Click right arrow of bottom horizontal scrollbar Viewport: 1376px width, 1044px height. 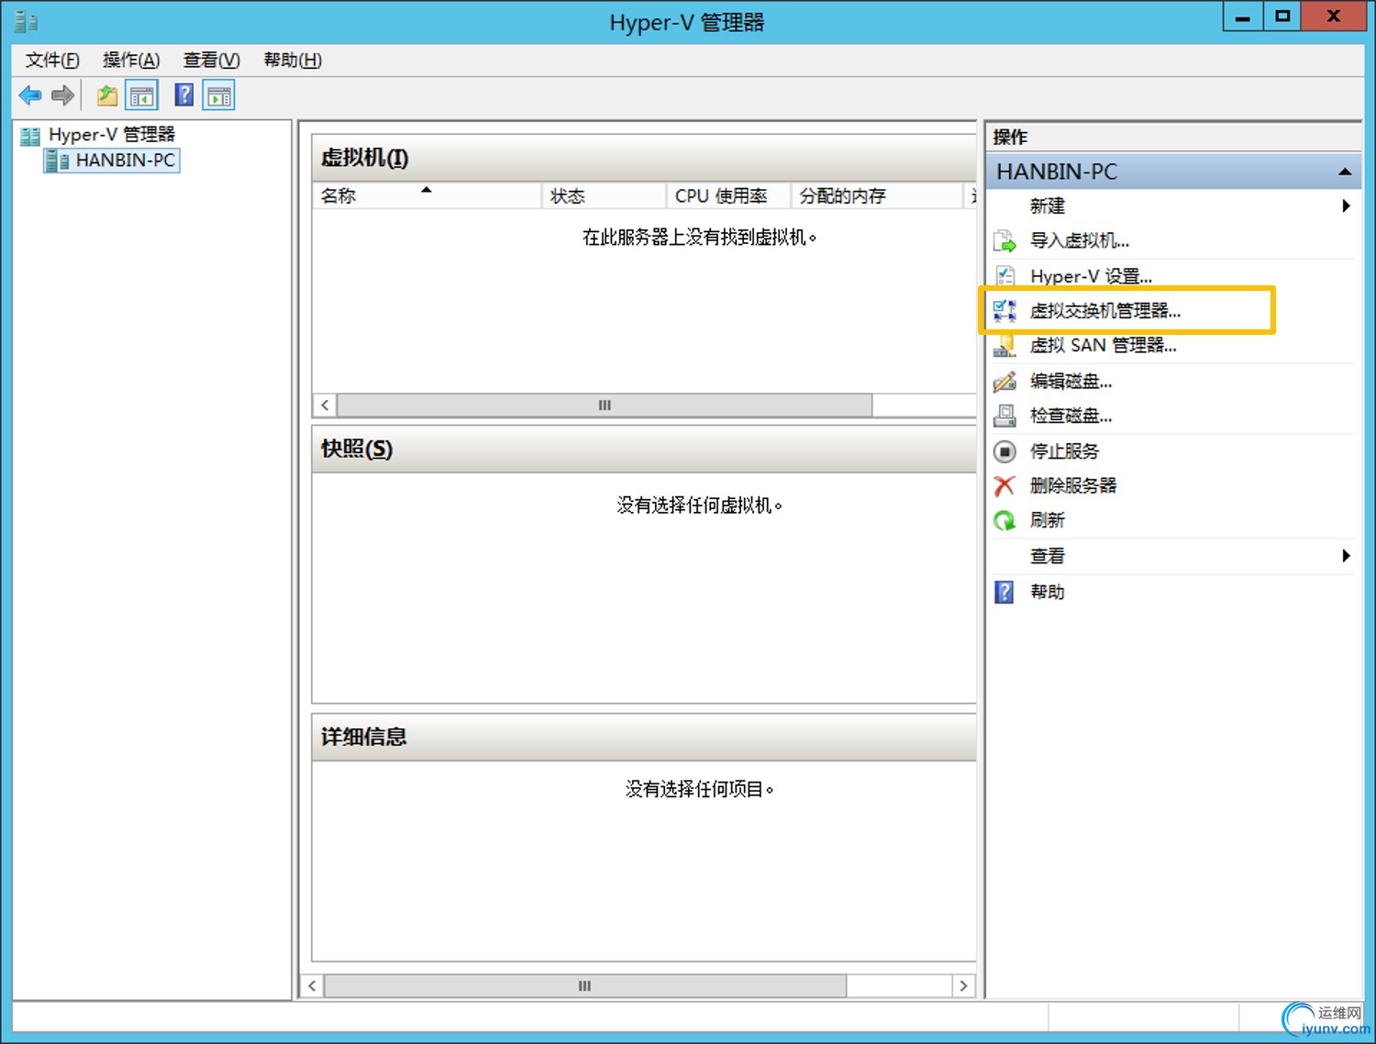(963, 986)
